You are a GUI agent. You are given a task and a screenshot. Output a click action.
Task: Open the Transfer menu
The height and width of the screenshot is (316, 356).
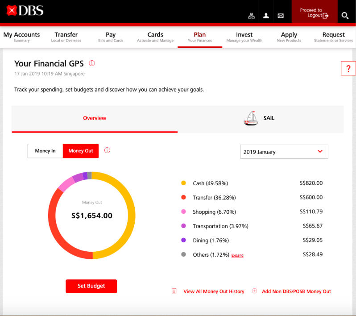pyautogui.click(x=66, y=37)
